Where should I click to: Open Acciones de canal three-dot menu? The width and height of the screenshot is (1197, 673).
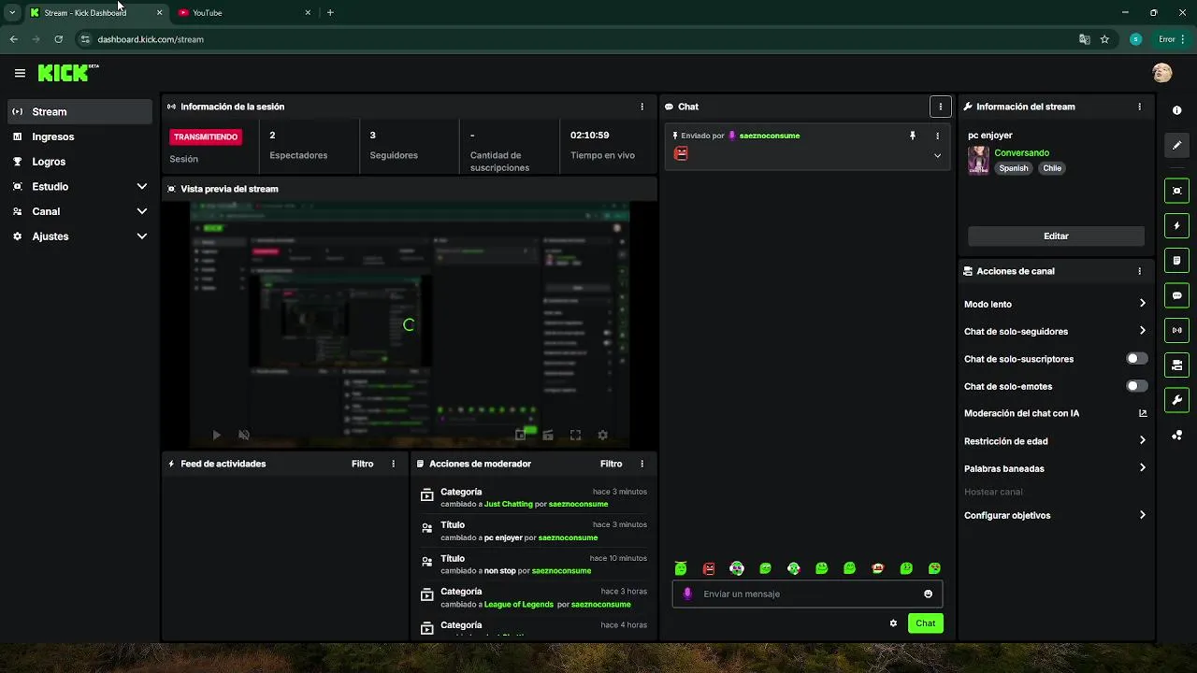point(1139,271)
